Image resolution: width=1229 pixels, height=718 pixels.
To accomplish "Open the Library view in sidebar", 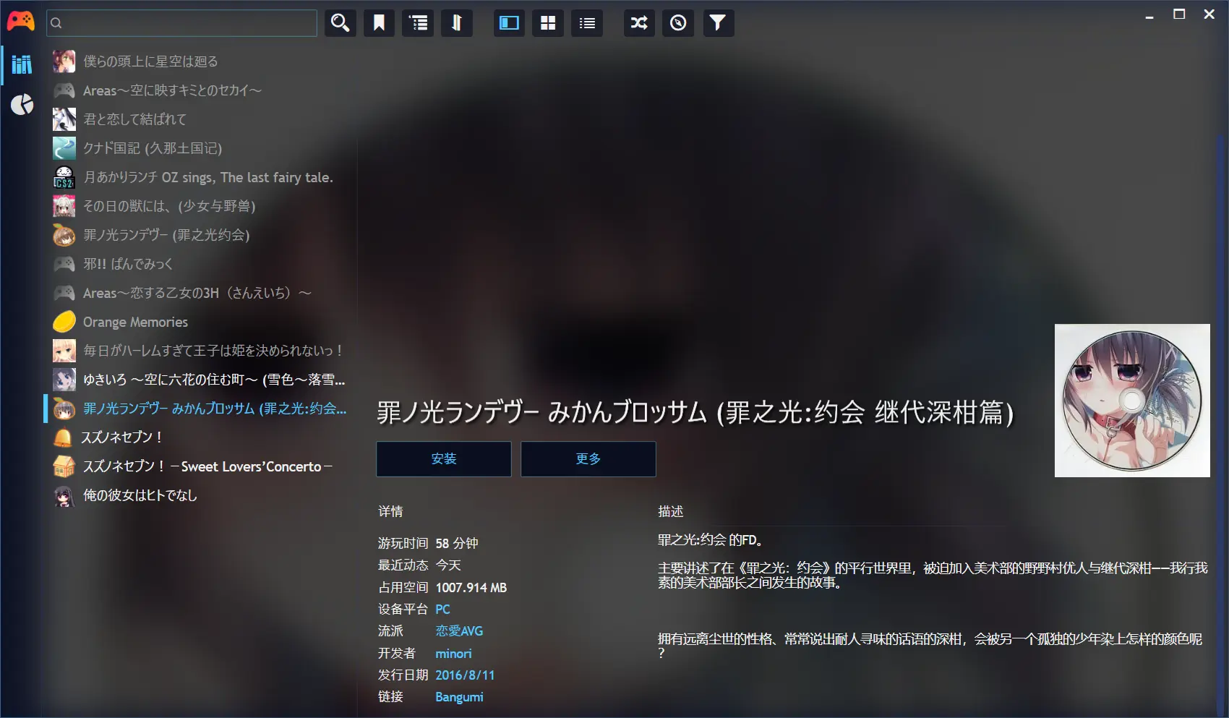I will point(22,64).
